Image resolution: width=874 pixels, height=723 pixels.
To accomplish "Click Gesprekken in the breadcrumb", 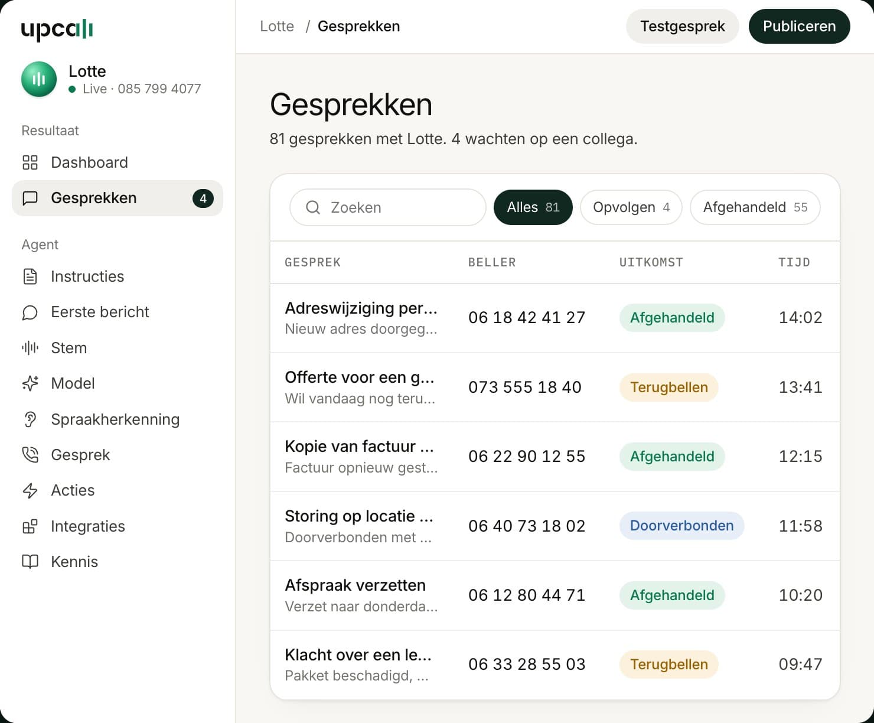I will (359, 26).
